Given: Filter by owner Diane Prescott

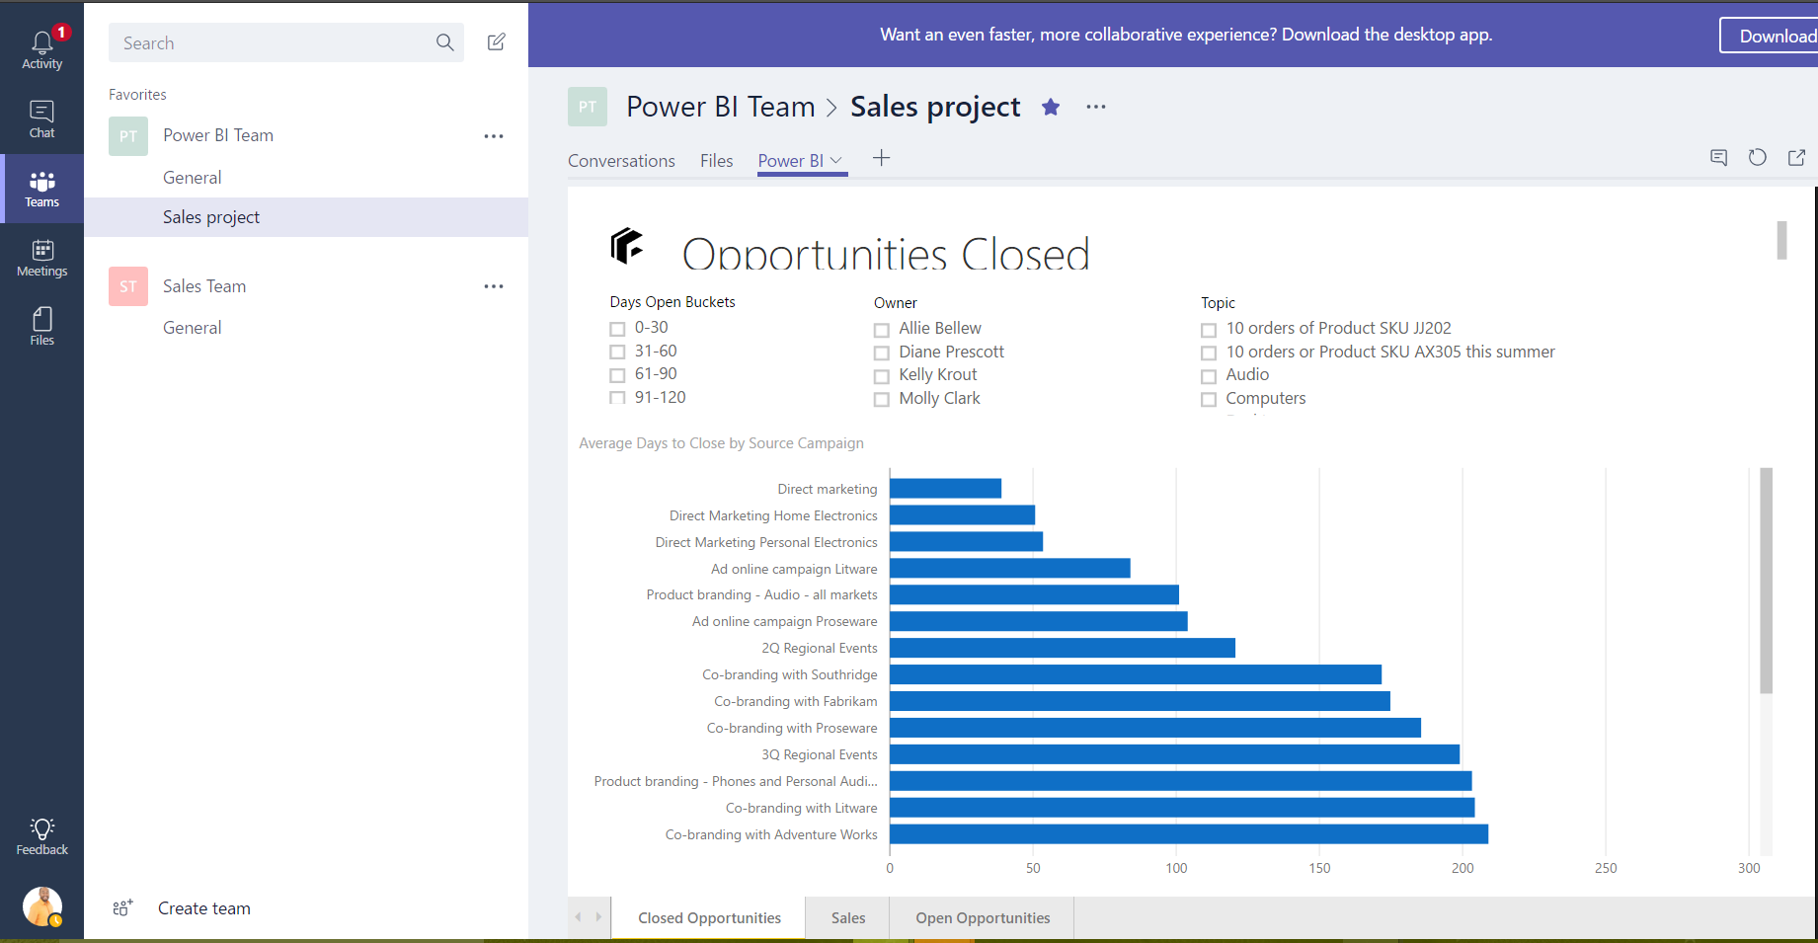Looking at the screenshot, I should point(882,354).
